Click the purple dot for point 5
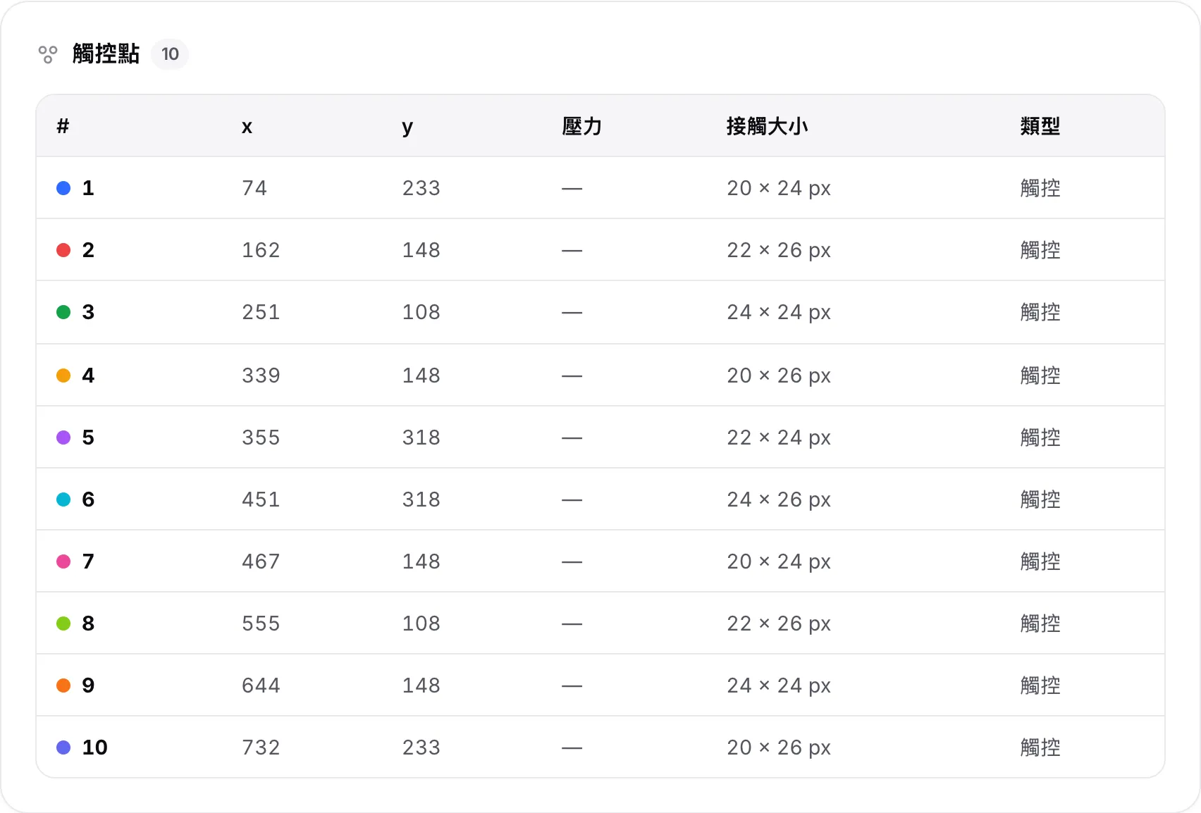 (x=63, y=437)
